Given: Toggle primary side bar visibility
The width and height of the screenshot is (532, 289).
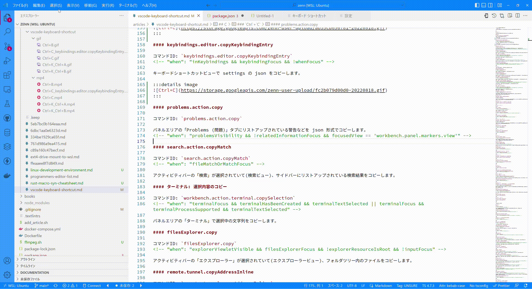Looking at the screenshot, I should [x=477, y=5].
